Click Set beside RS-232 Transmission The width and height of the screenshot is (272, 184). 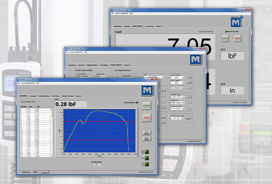188,118
